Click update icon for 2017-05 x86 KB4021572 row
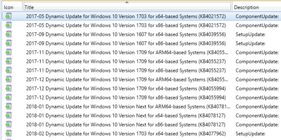The image size is (281, 140). pos(9,25)
